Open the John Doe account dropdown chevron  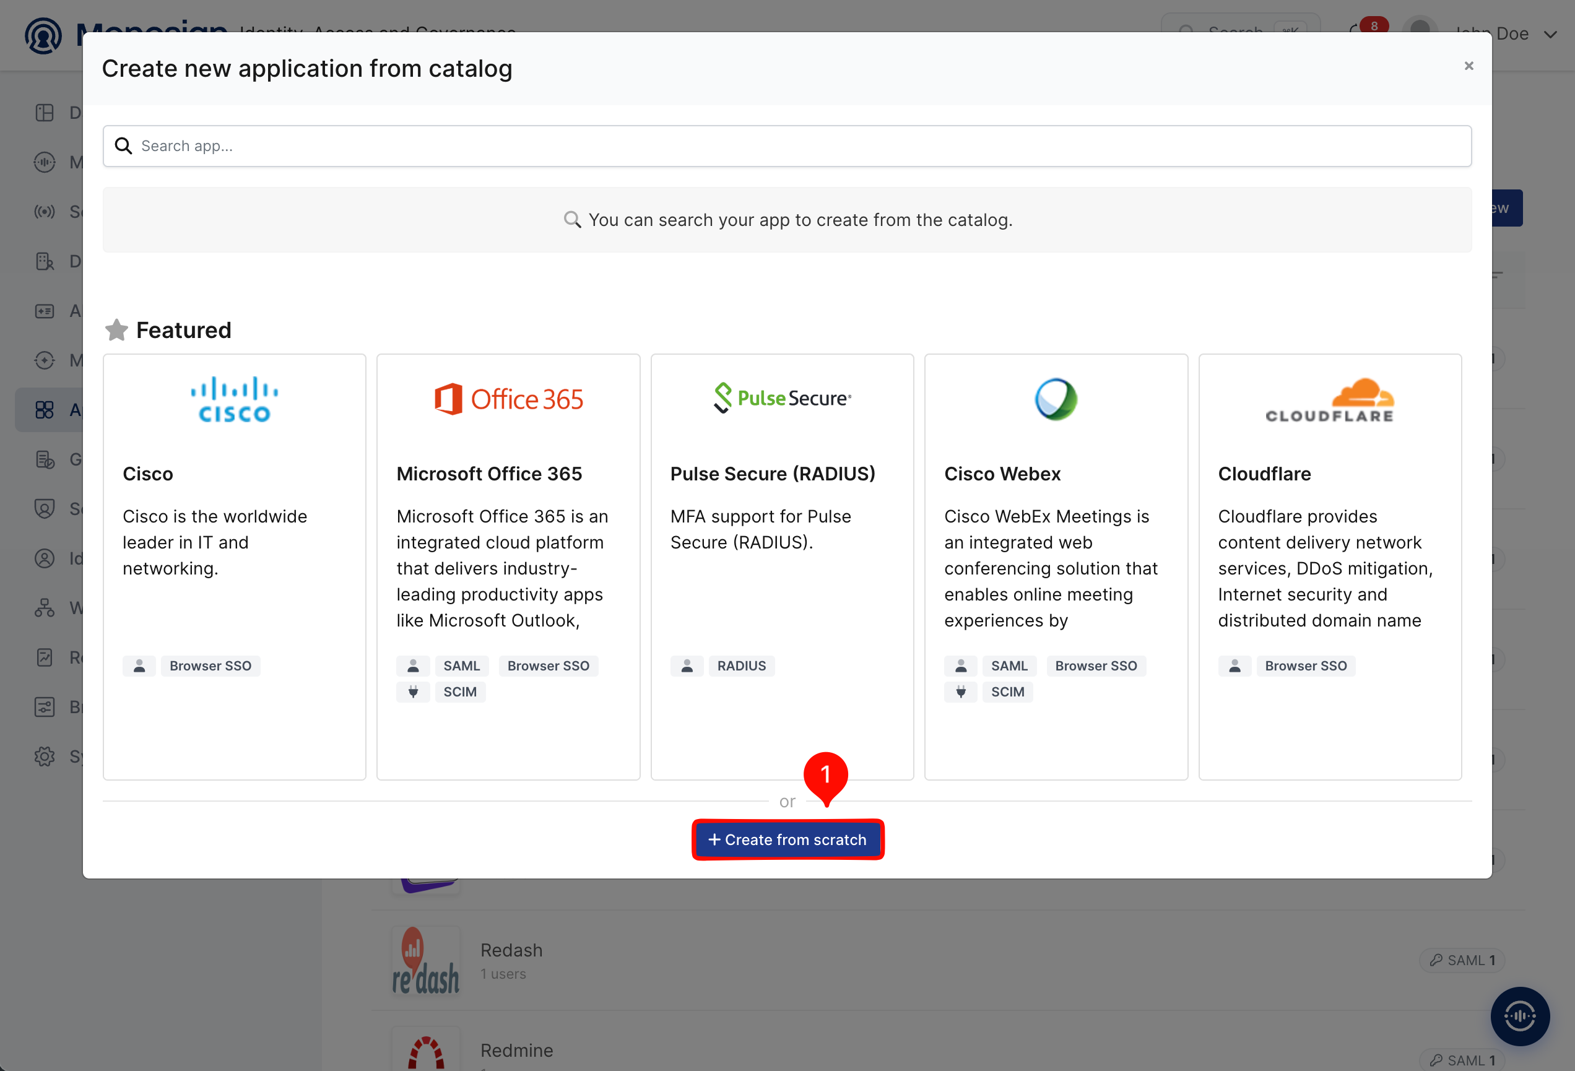coord(1550,35)
